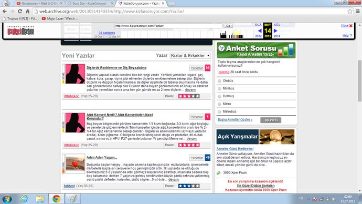Select the KizlarSoruyor.com Yazılar tab
Viewport: 362px width, 204px height.
pos(141,4)
